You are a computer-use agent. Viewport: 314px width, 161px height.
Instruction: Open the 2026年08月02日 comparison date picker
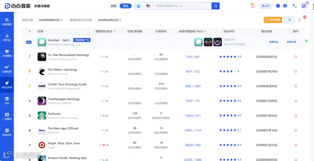tap(109, 20)
